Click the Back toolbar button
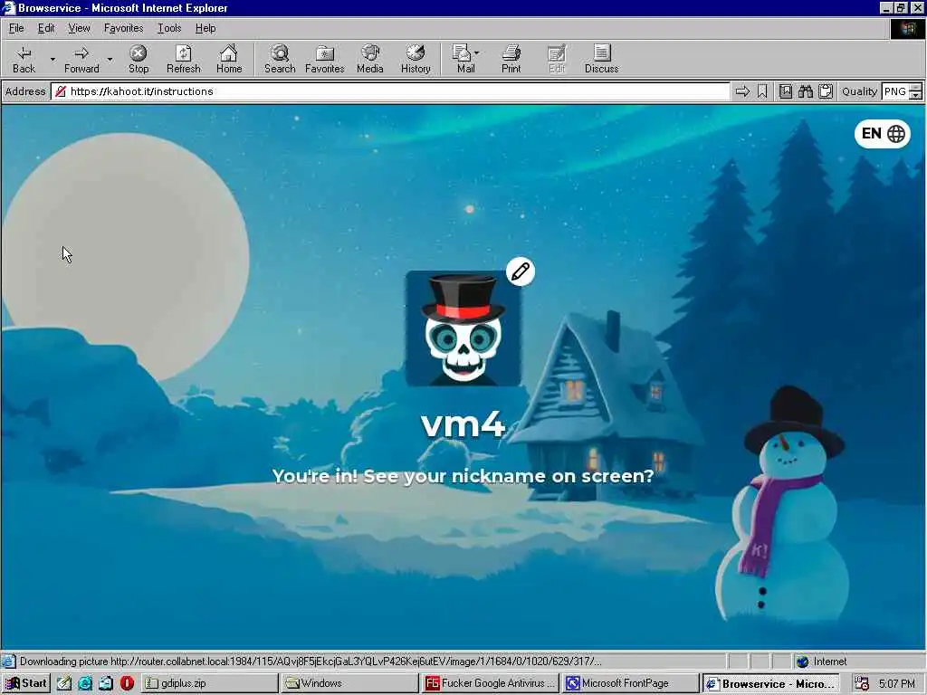The width and height of the screenshot is (927, 695). 24,59
